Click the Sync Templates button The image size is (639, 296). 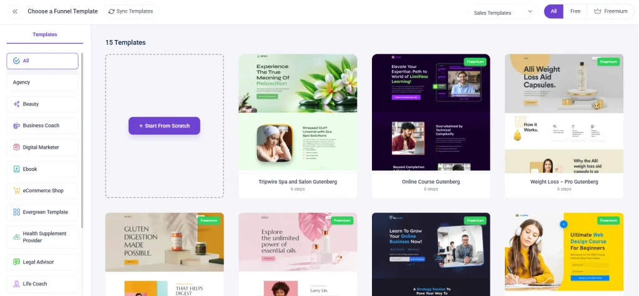tap(131, 11)
